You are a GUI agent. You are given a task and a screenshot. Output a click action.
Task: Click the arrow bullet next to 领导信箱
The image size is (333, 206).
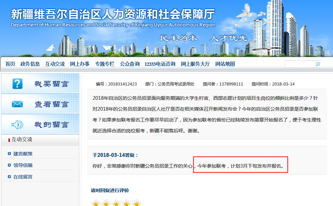coord(9,165)
